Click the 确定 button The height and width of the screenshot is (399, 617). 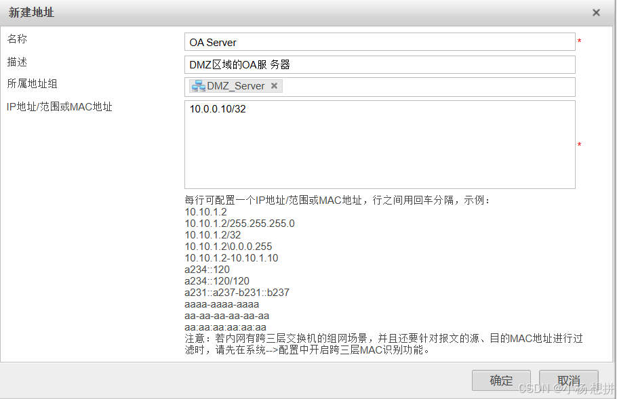[x=501, y=380]
